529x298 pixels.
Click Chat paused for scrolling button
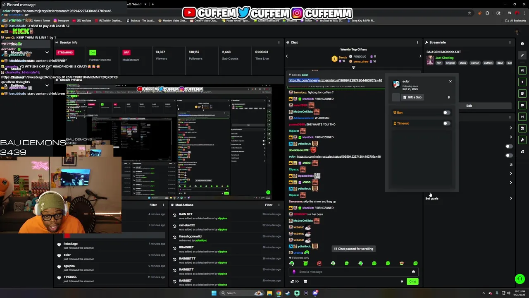click(353, 249)
